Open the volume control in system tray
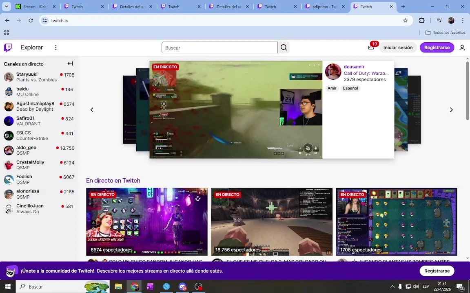The height and width of the screenshot is (293, 470). pyautogui.click(x=416, y=286)
